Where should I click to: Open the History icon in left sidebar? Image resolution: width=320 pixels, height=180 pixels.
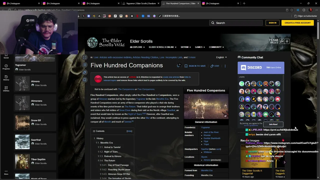[x=6, y=78]
